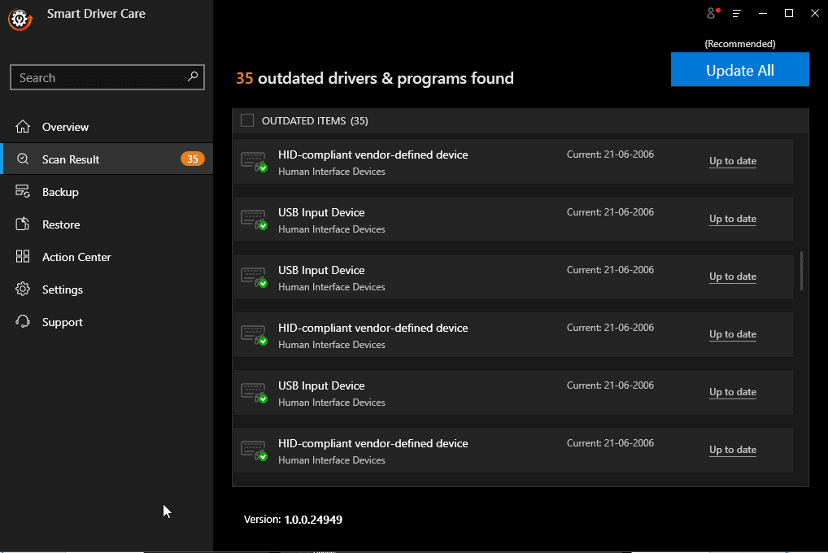Click the magnifier icon in the search box
This screenshot has width=828, height=553.
(193, 77)
